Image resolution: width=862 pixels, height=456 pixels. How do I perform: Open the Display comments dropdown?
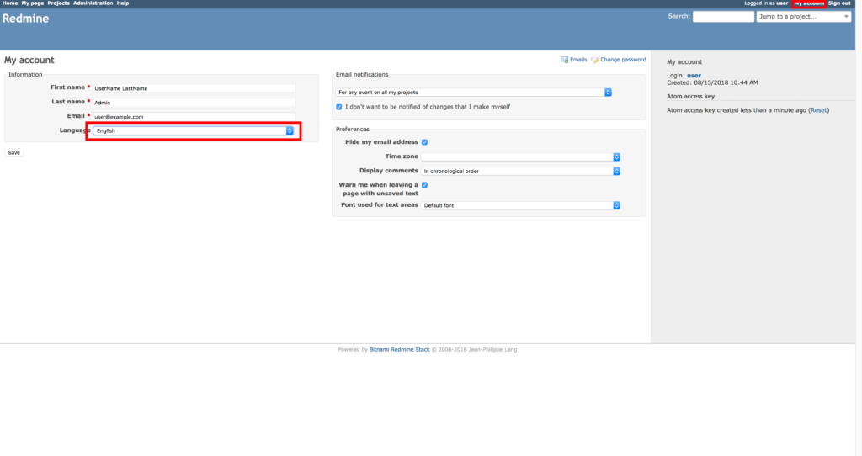point(520,171)
